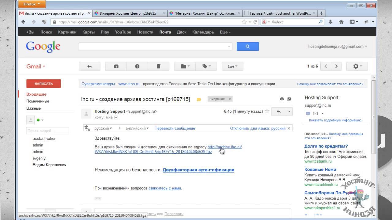The image size is (392, 220).
Task: Go to the Firefox home page icon
Action: click(341, 22)
